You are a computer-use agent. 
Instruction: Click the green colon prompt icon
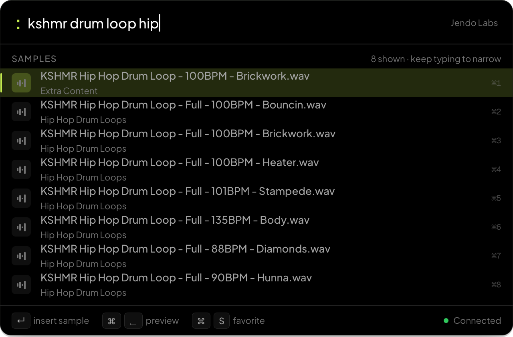[18, 24]
